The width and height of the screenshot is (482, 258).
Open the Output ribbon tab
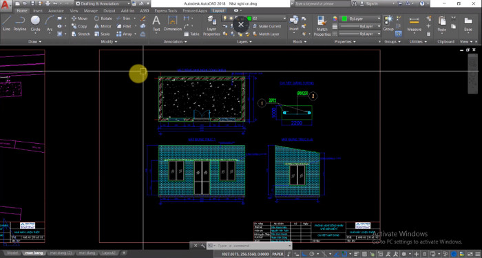pyautogui.click(x=109, y=10)
